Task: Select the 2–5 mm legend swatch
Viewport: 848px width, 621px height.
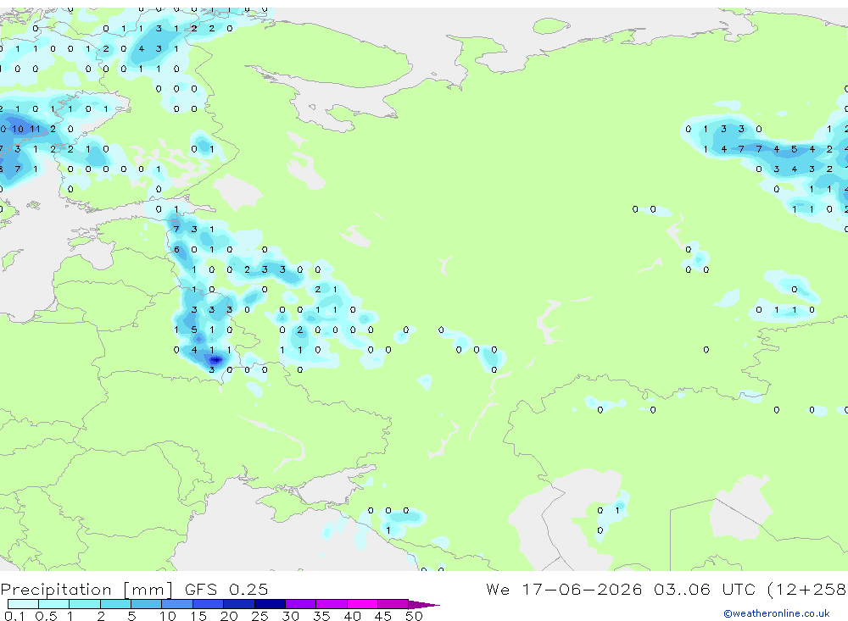Action: 115,604
